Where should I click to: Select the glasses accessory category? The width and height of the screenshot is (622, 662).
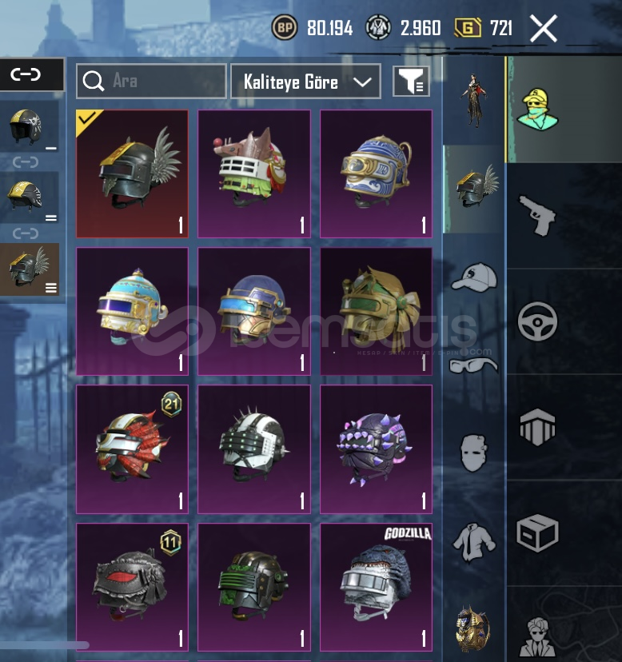click(x=473, y=365)
